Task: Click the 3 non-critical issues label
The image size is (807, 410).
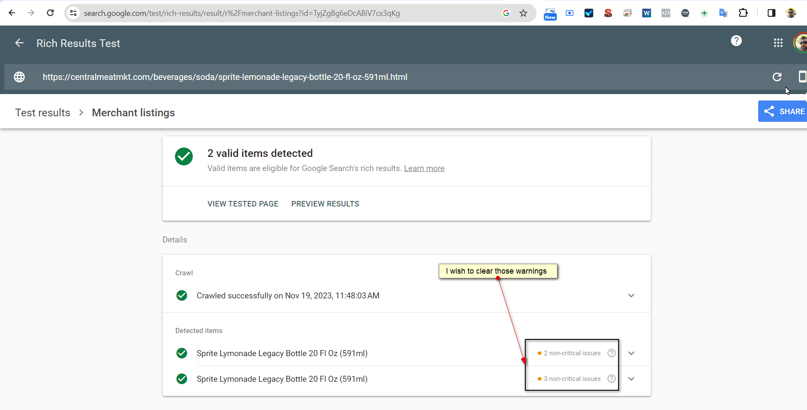Action: pyautogui.click(x=572, y=379)
